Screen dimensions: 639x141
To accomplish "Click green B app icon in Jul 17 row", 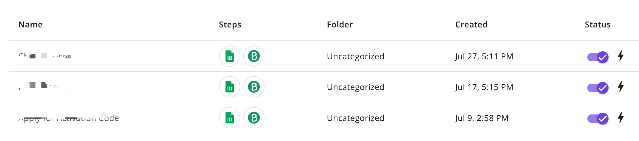I will 254,87.
